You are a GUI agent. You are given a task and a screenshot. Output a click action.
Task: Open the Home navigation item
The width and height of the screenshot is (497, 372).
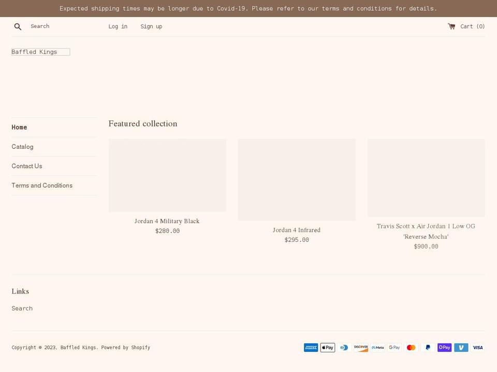pos(19,127)
